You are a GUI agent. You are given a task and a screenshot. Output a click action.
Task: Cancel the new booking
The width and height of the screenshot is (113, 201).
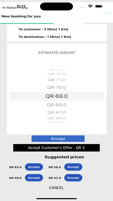(56, 188)
